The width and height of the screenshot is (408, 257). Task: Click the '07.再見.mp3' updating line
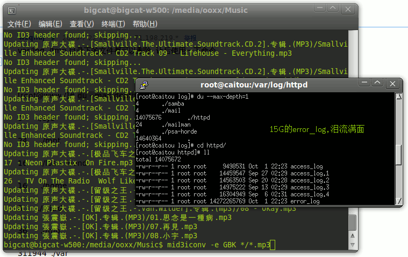101,226
